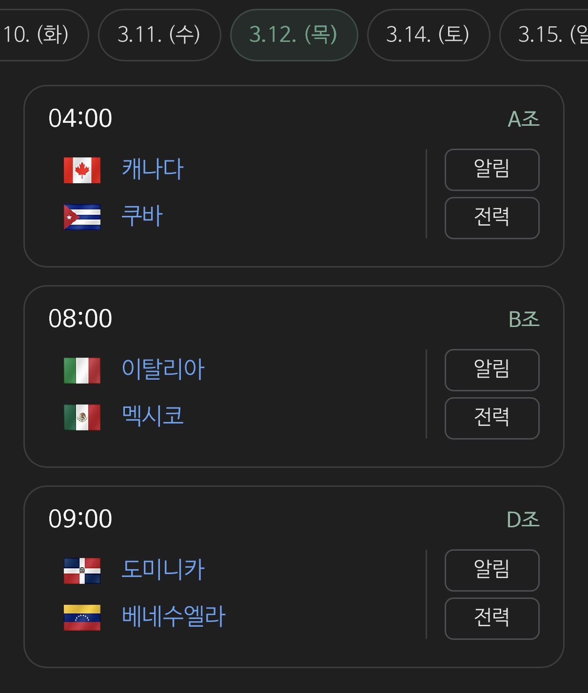View 전력 for 도미니카 vs 베네수엘라
Image resolution: width=588 pixels, height=693 pixels.
[492, 618]
